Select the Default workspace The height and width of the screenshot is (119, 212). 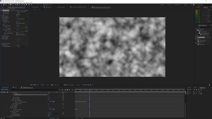coord(162,5)
